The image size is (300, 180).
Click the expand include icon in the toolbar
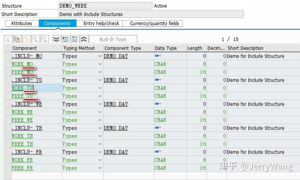[65, 39]
